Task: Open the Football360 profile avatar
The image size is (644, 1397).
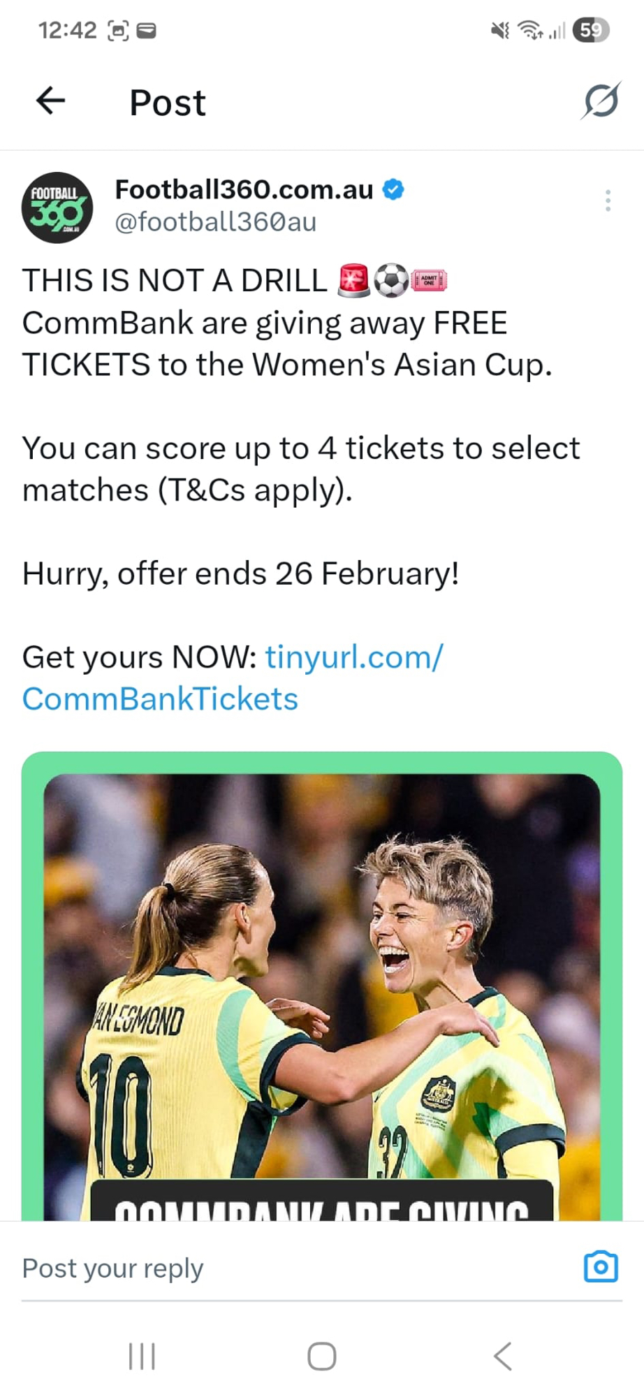Action: click(x=57, y=207)
